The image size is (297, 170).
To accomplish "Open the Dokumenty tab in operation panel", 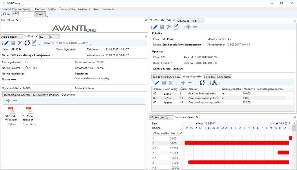I will [224, 77].
